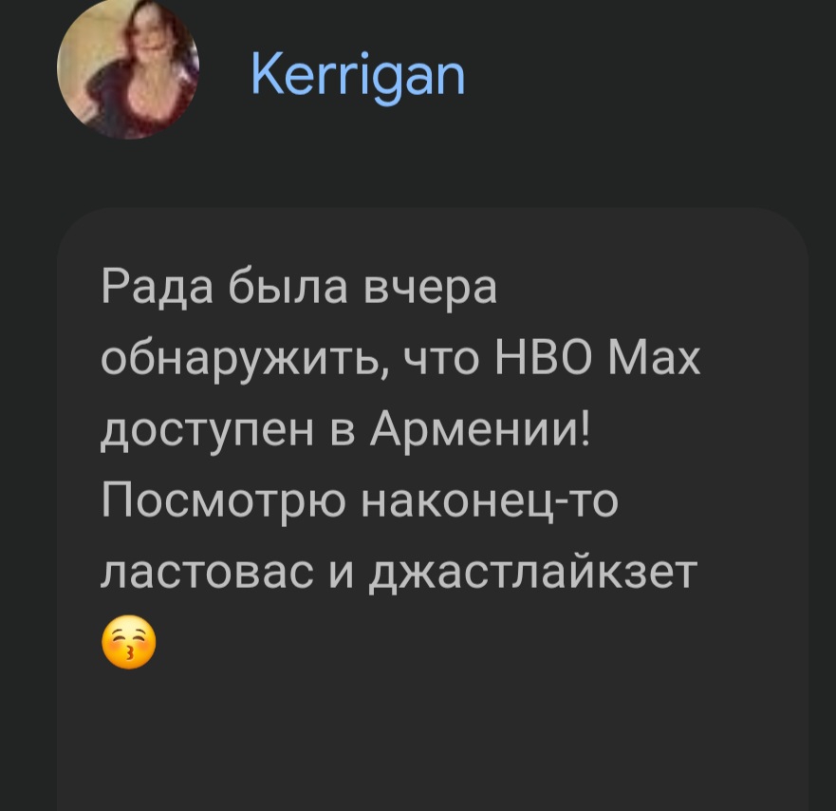The width and height of the screenshot is (836, 811).
Task: Click "Max" in the message text
Action: click(x=654, y=358)
